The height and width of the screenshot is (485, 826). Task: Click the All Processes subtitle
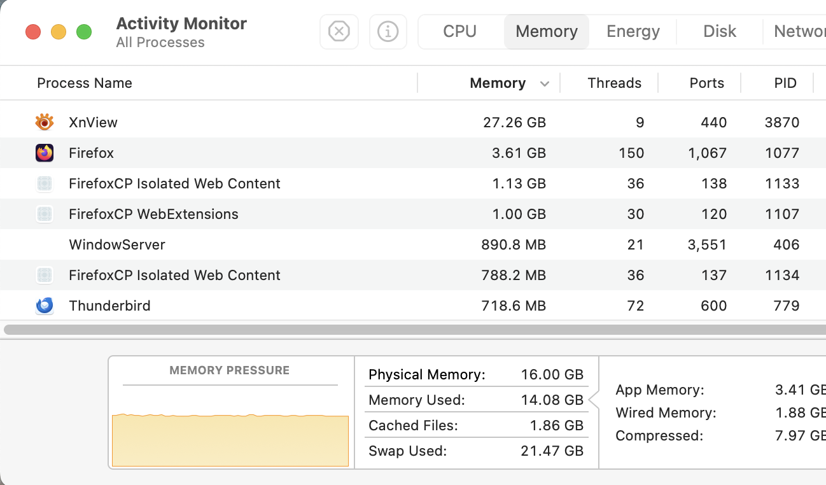[160, 43]
